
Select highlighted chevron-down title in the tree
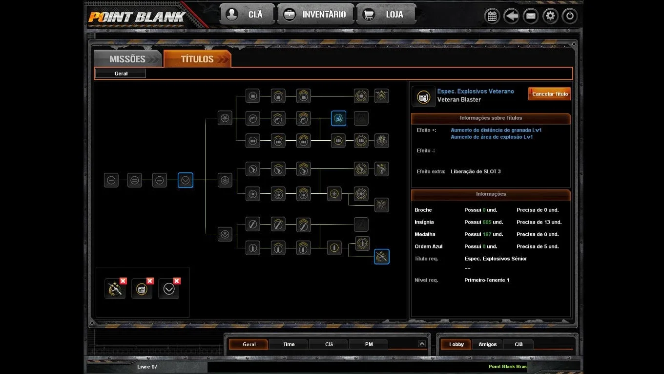click(x=186, y=180)
